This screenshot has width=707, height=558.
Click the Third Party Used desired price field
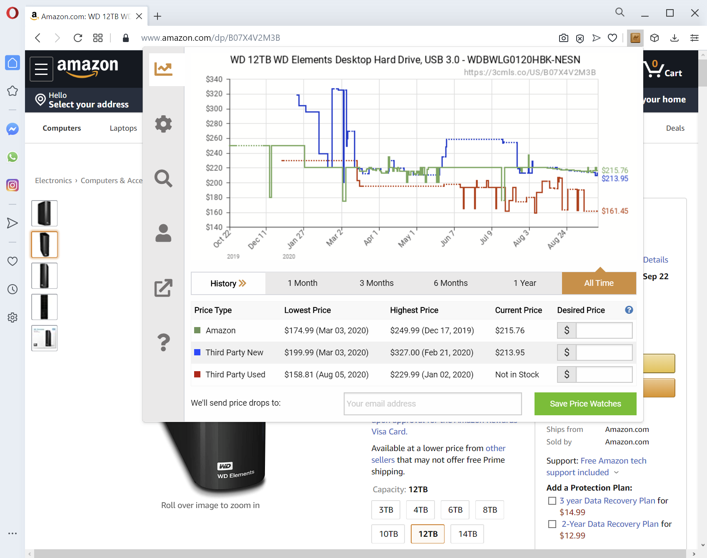(x=604, y=374)
